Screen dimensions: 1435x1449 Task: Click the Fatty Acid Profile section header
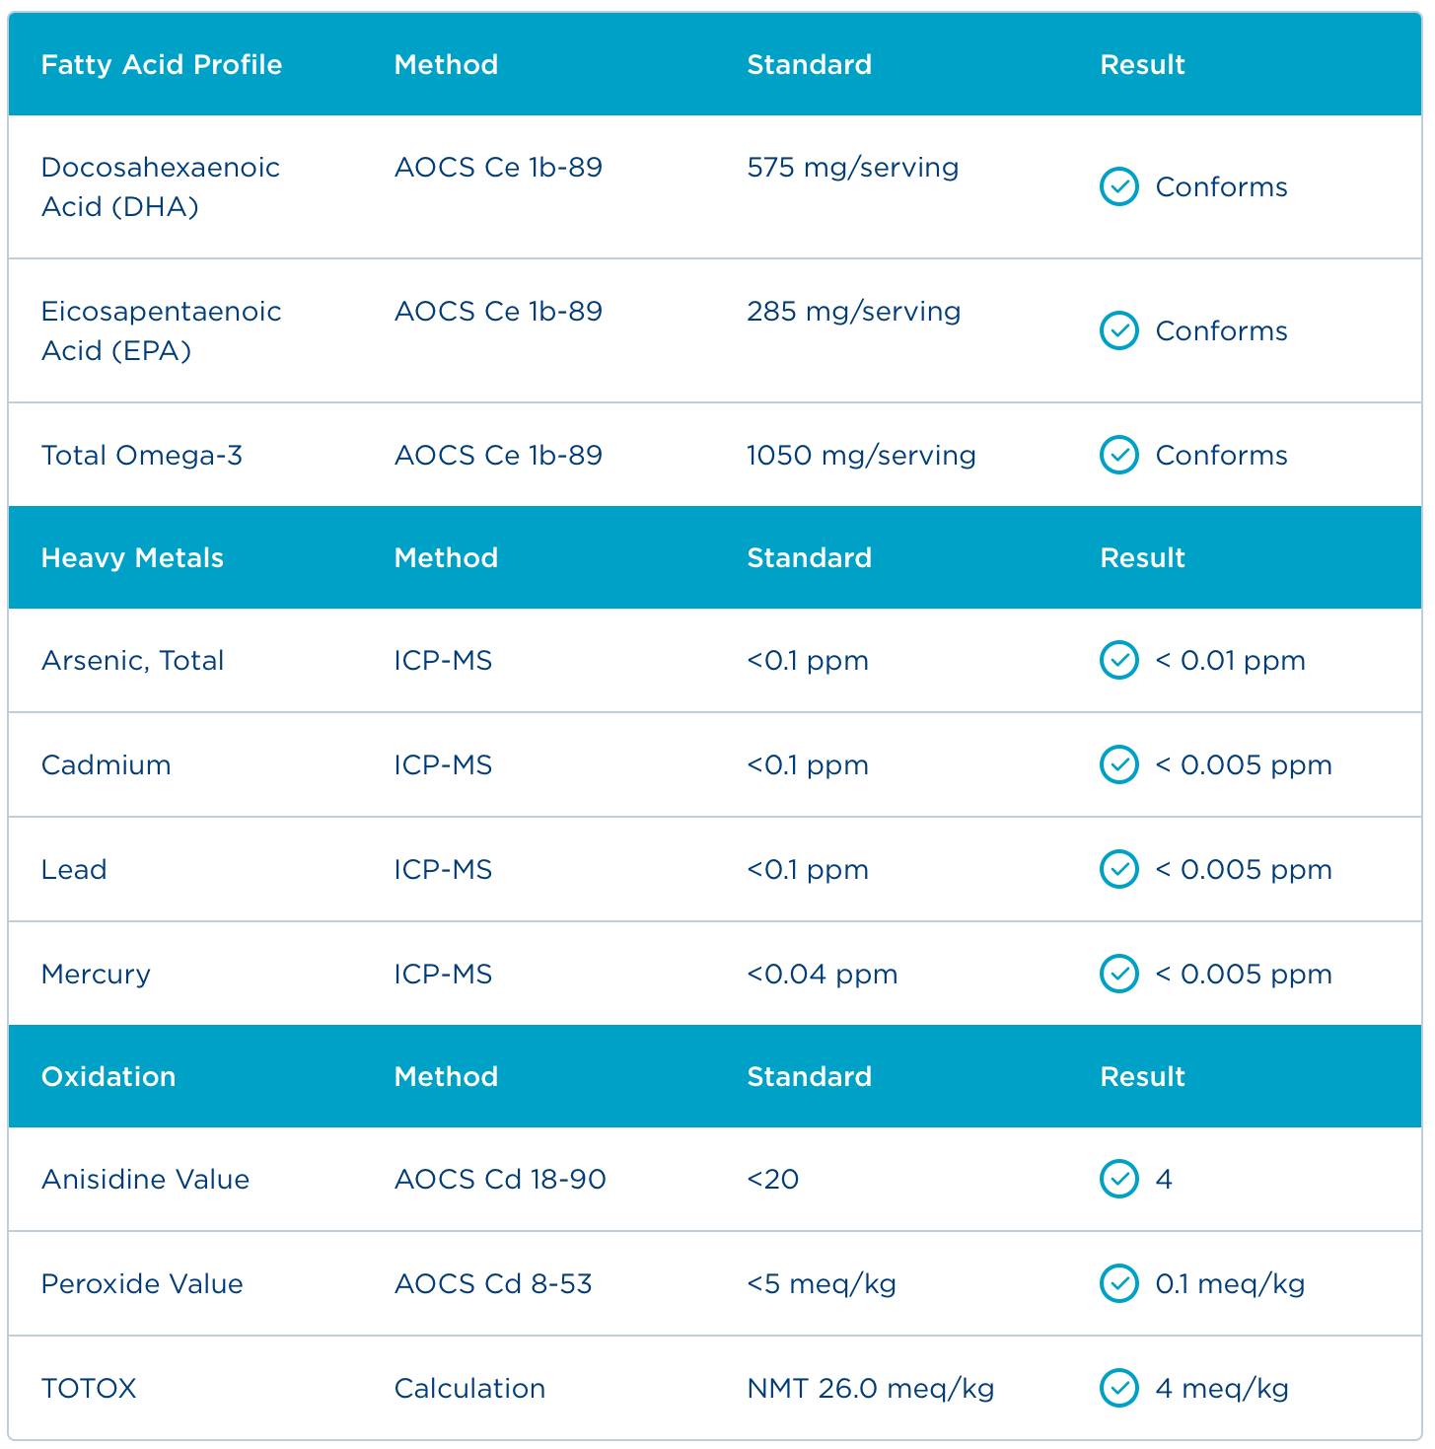(x=162, y=65)
